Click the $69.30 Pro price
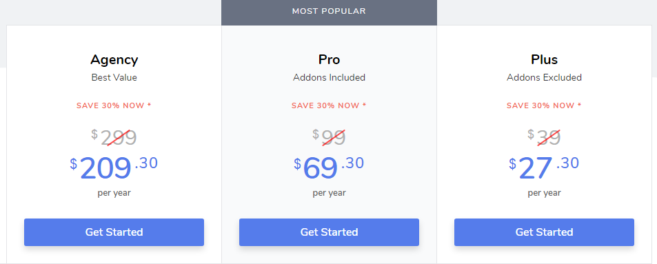657x264 pixels. (329, 167)
